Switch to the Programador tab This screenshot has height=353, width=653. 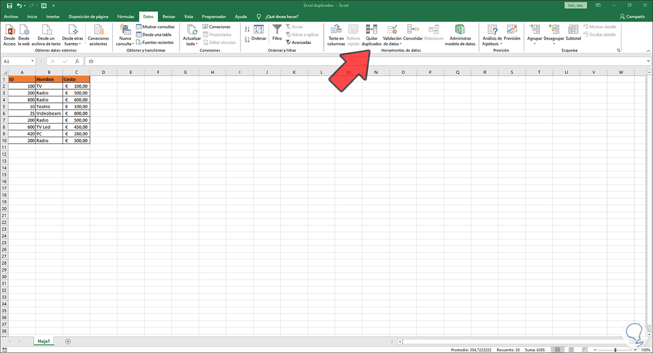(214, 16)
